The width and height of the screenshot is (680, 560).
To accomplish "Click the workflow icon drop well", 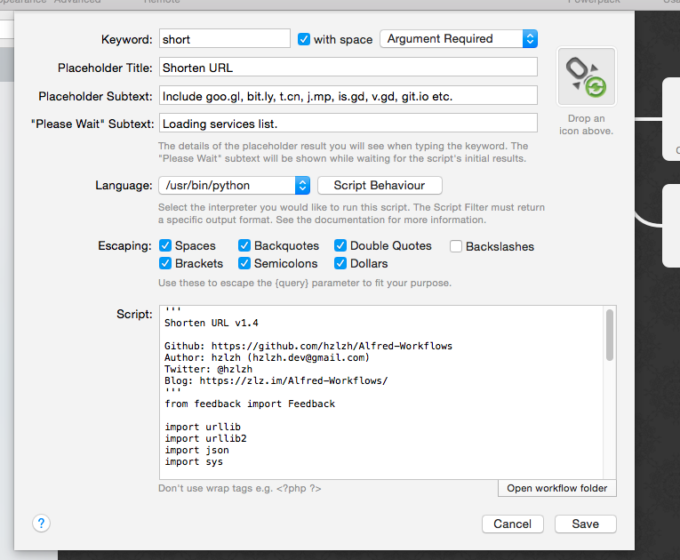I will click(586, 76).
